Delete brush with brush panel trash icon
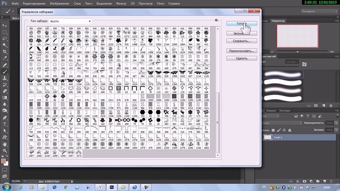 [x=331, y=106]
